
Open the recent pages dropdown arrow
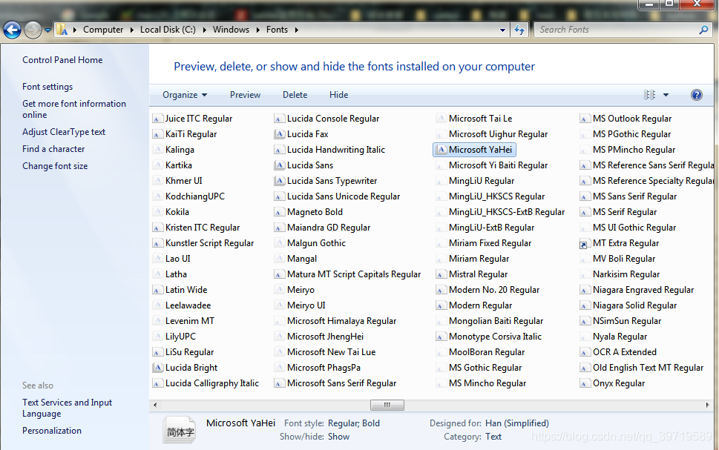coord(47,30)
